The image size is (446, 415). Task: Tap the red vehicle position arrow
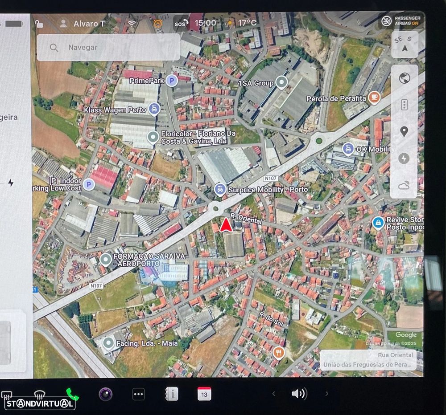coord(226,225)
